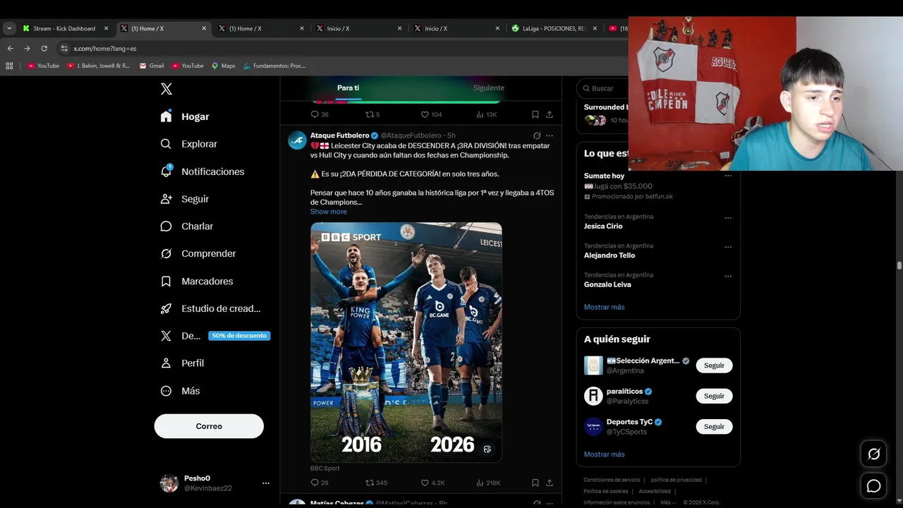The height and width of the screenshot is (508, 903).
Task: Open Marcadores bookmarks page
Action: (196, 281)
